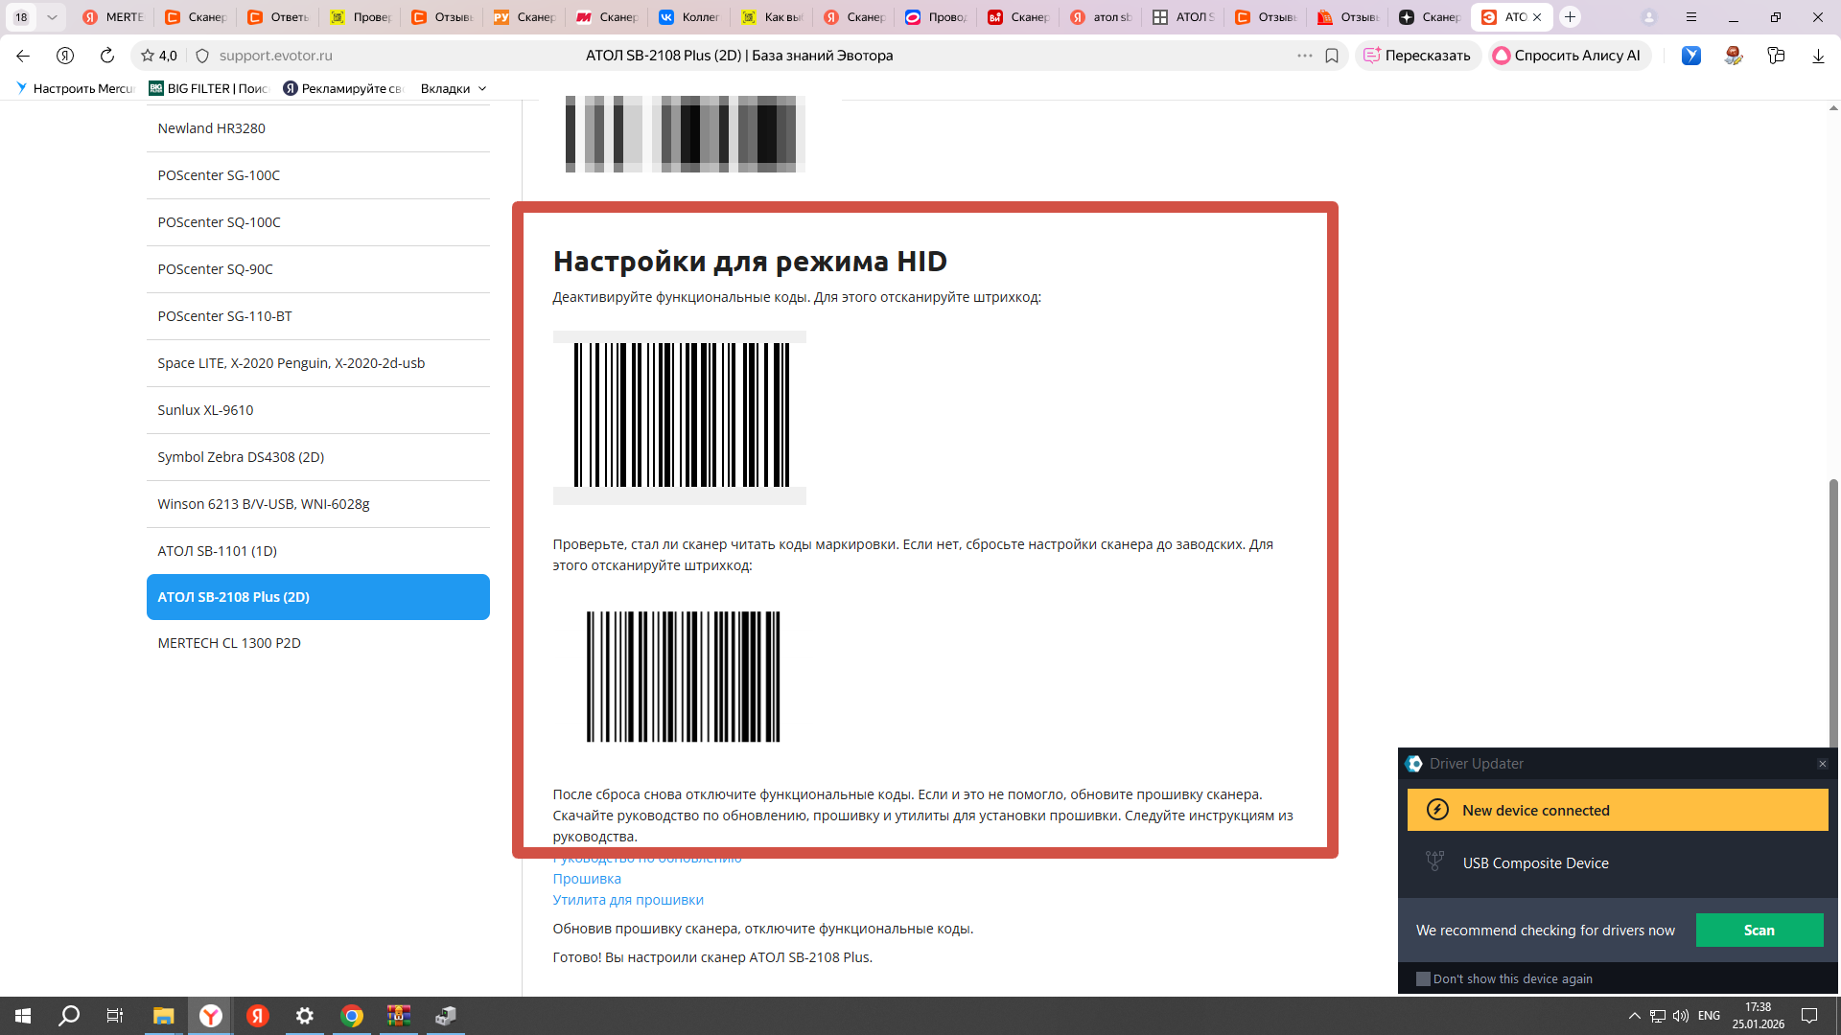Open the blue Yandex extension icon
Screen dimensions: 1841x1035
pos(1691,56)
